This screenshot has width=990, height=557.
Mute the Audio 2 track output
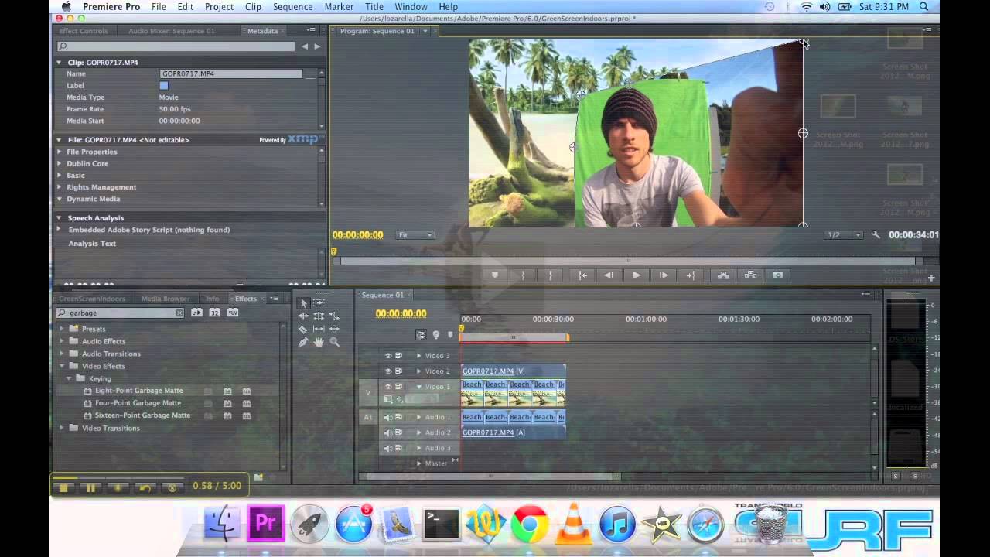coord(388,432)
